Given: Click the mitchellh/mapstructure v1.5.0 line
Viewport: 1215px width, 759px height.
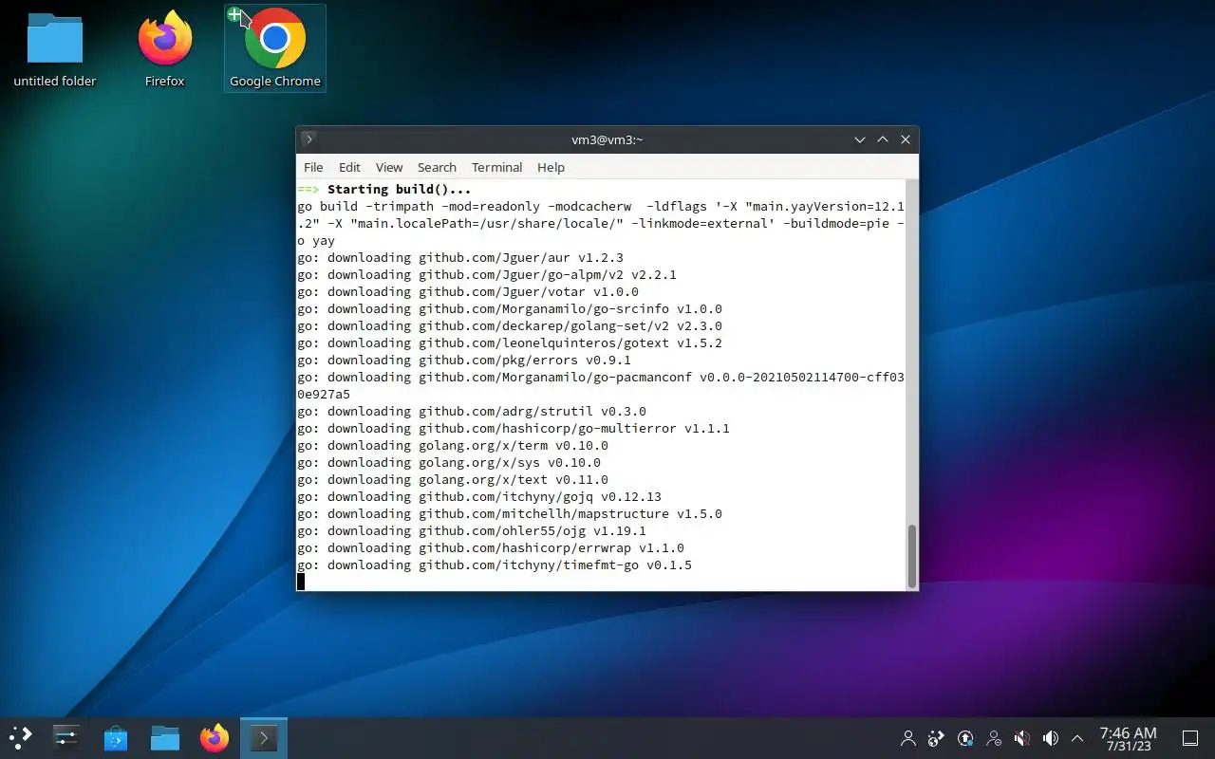Looking at the screenshot, I should pyautogui.click(x=510, y=513).
